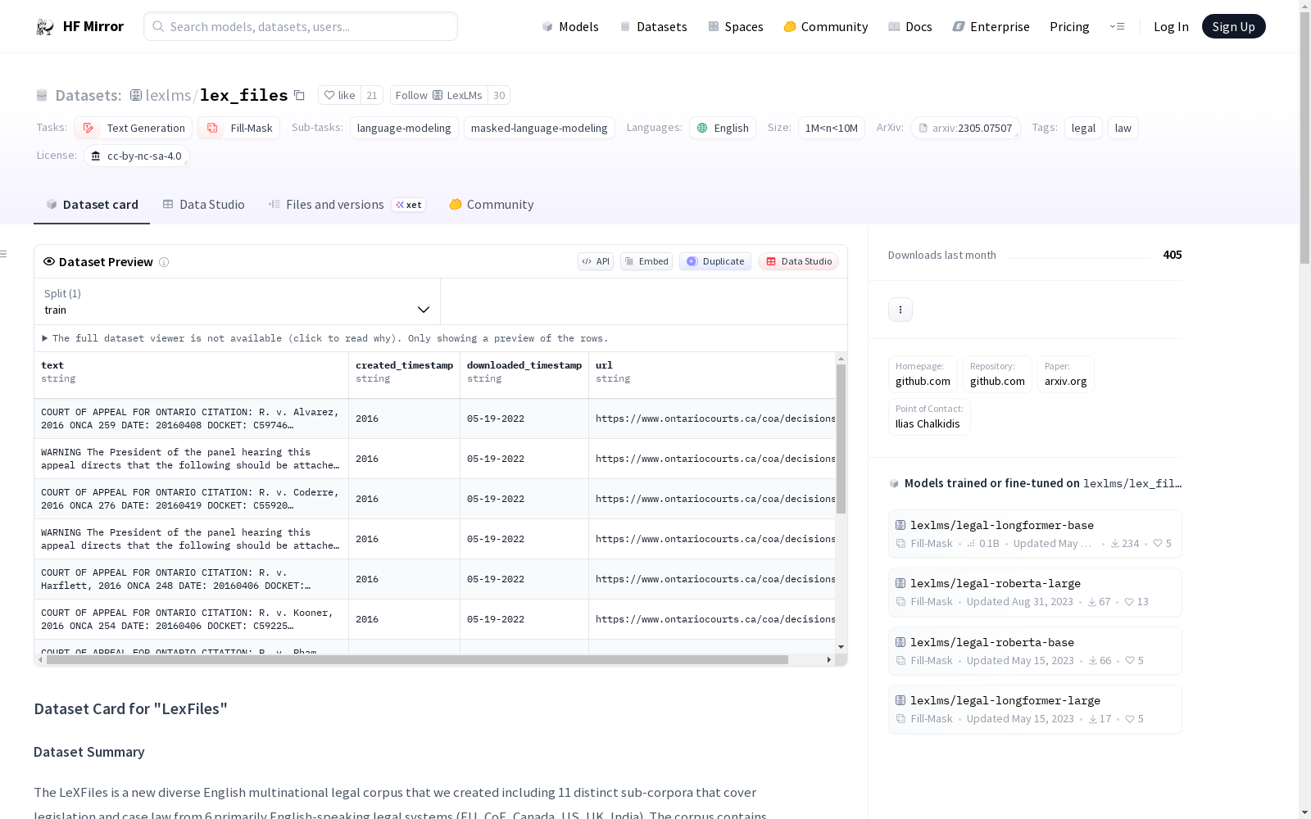
Task: Click Point of Contact Ilias Chalkidis
Action: coord(929,417)
